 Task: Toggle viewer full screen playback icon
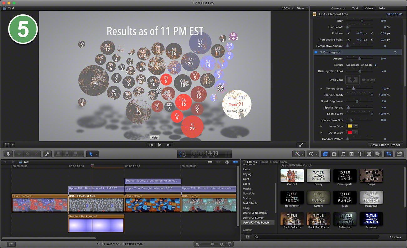coord(301,145)
